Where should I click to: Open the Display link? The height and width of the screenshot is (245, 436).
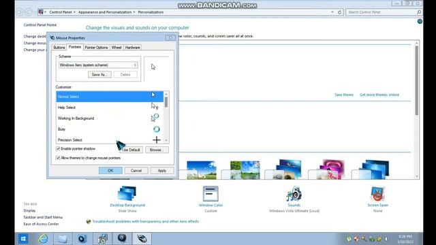(x=29, y=210)
